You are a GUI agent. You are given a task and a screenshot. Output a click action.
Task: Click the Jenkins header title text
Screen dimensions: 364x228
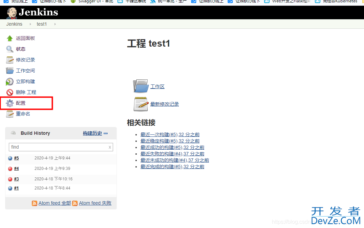(x=39, y=12)
